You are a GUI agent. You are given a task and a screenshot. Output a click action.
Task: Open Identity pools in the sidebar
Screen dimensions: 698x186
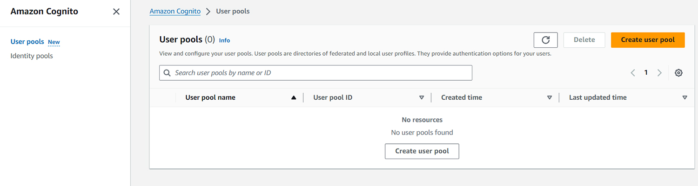[32, 56]
